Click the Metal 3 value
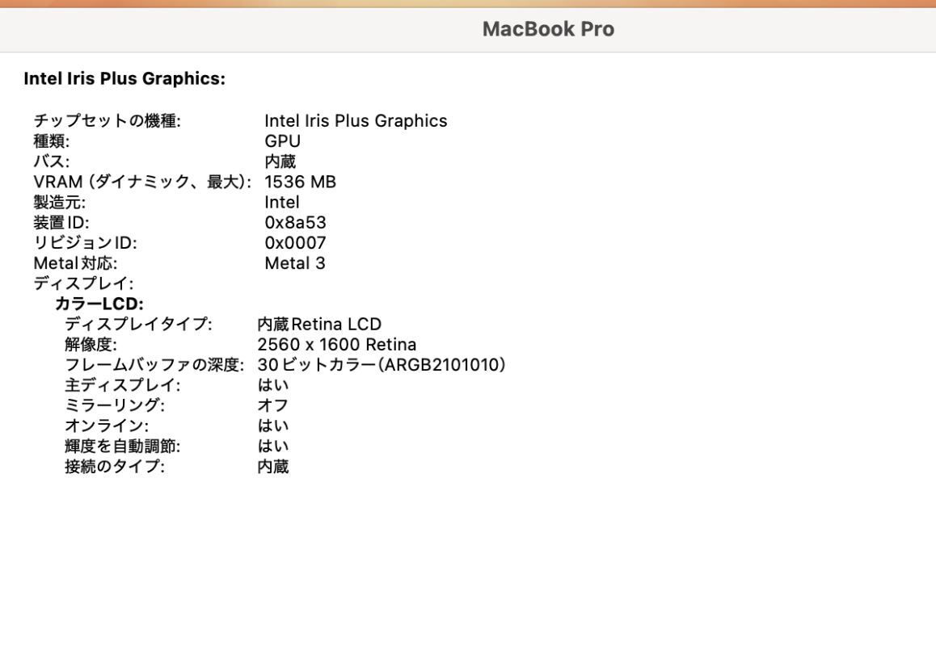The width and height of the screenshot is (936, 646). (295, 263)
